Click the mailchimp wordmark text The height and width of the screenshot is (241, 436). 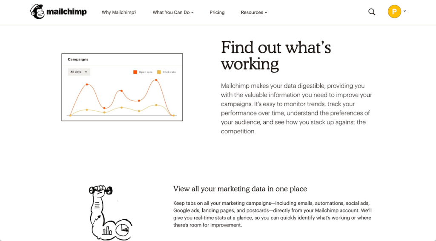[x=66, y=12]
